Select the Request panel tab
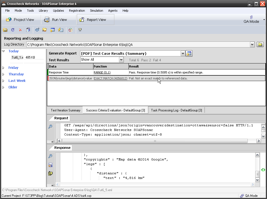The image size is (267, 199). click(61, 118)
